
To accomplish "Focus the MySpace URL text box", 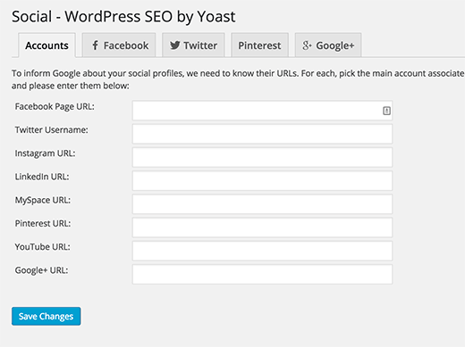I will click(x=262, y=204).
